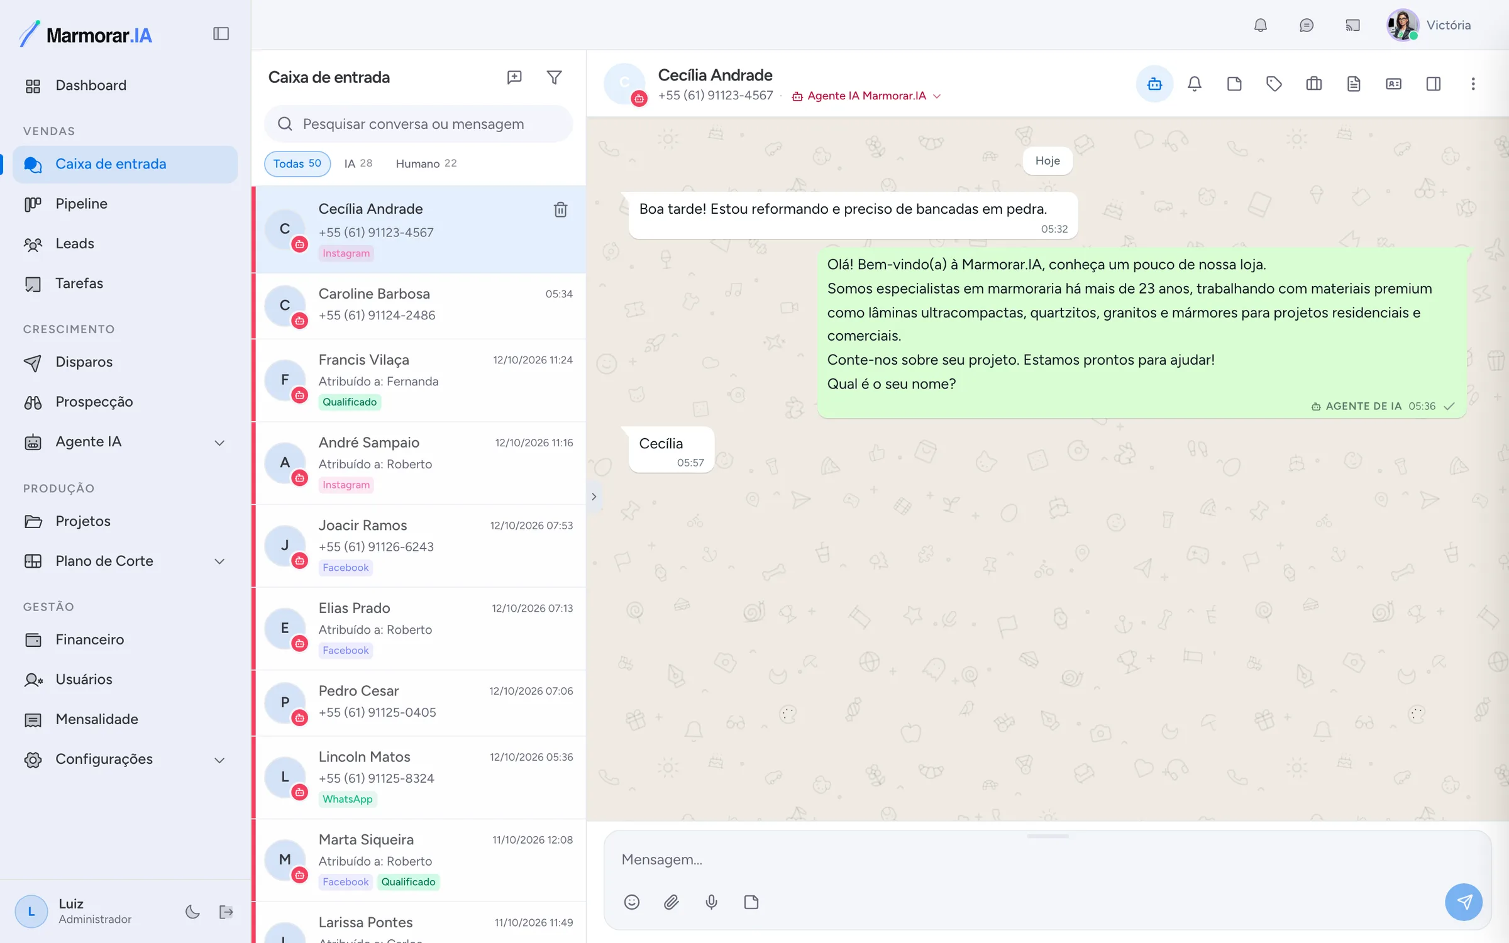Open the Francis Vilaça conversation
Screen dimensions: 1509x943
[419, 380]
